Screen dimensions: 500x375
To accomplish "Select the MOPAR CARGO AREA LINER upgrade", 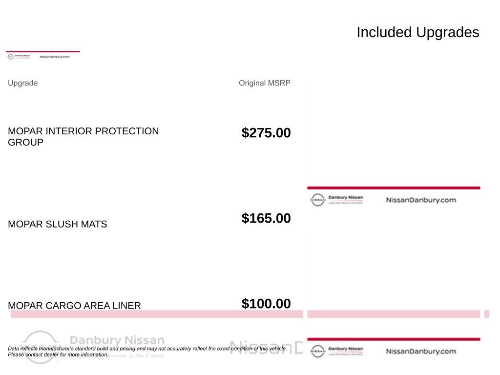I will 74,306.
